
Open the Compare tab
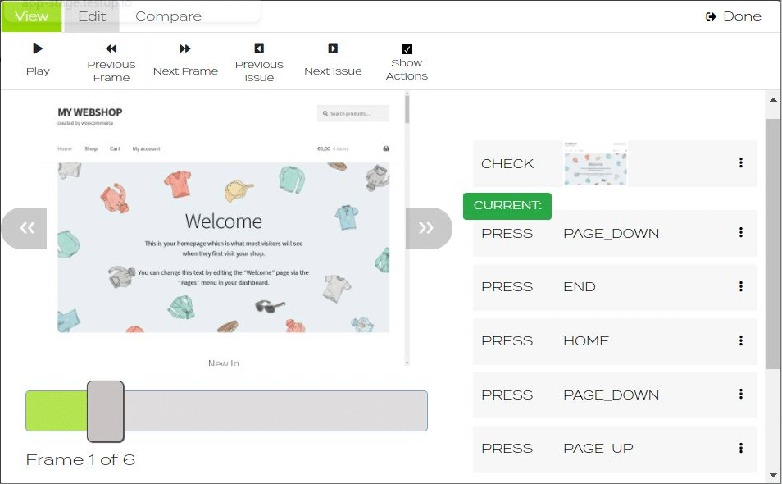coord(169,16)
